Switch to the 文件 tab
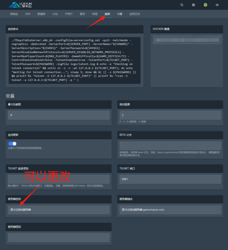This screenshot has width=228, height=250. coord(28,14)
